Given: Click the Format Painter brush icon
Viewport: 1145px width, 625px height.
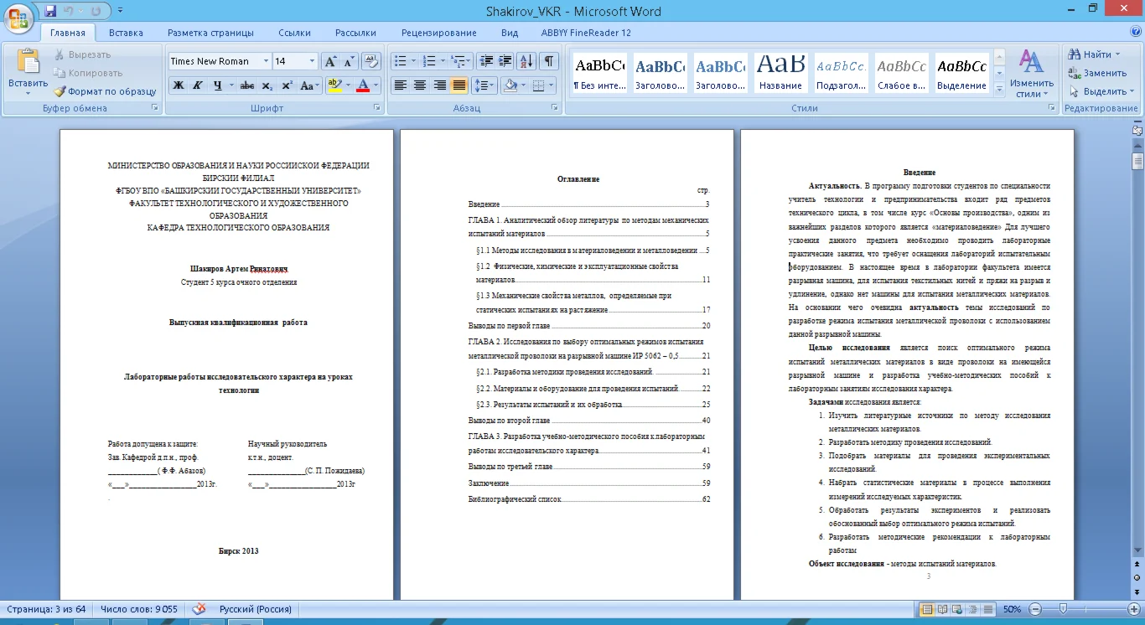Looking at the screenshot, I should click(60, 91).
